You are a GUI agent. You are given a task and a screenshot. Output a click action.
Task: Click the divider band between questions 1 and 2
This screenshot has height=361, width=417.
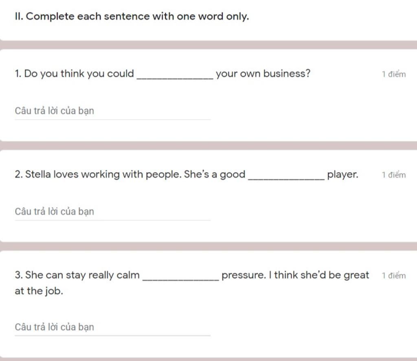coord(208,145)
